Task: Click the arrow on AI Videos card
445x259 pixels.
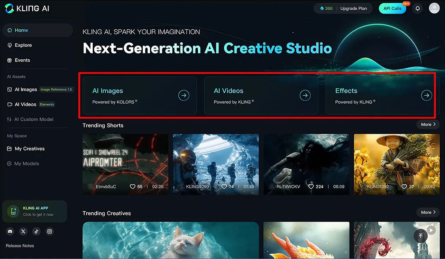Action: [305, 95]
